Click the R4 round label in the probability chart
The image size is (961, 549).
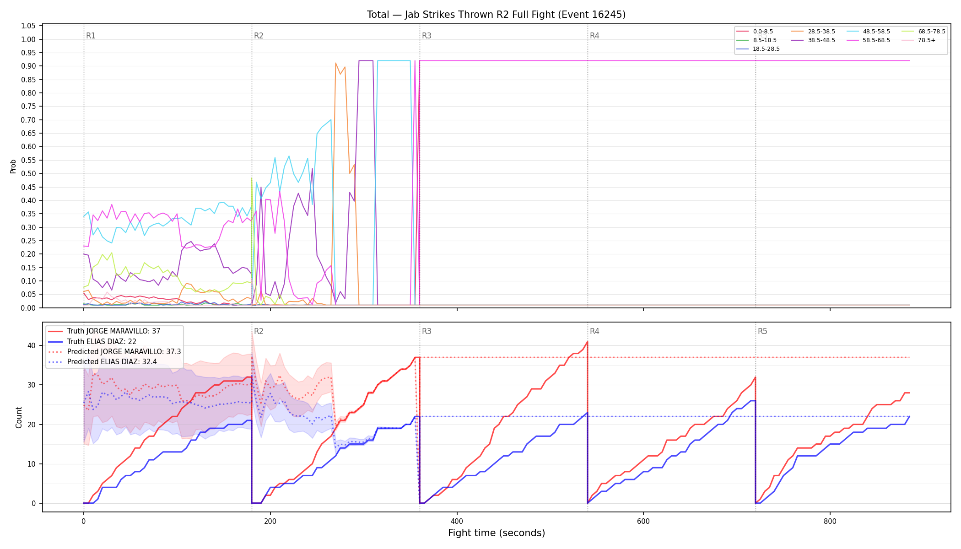pos(594,36)
